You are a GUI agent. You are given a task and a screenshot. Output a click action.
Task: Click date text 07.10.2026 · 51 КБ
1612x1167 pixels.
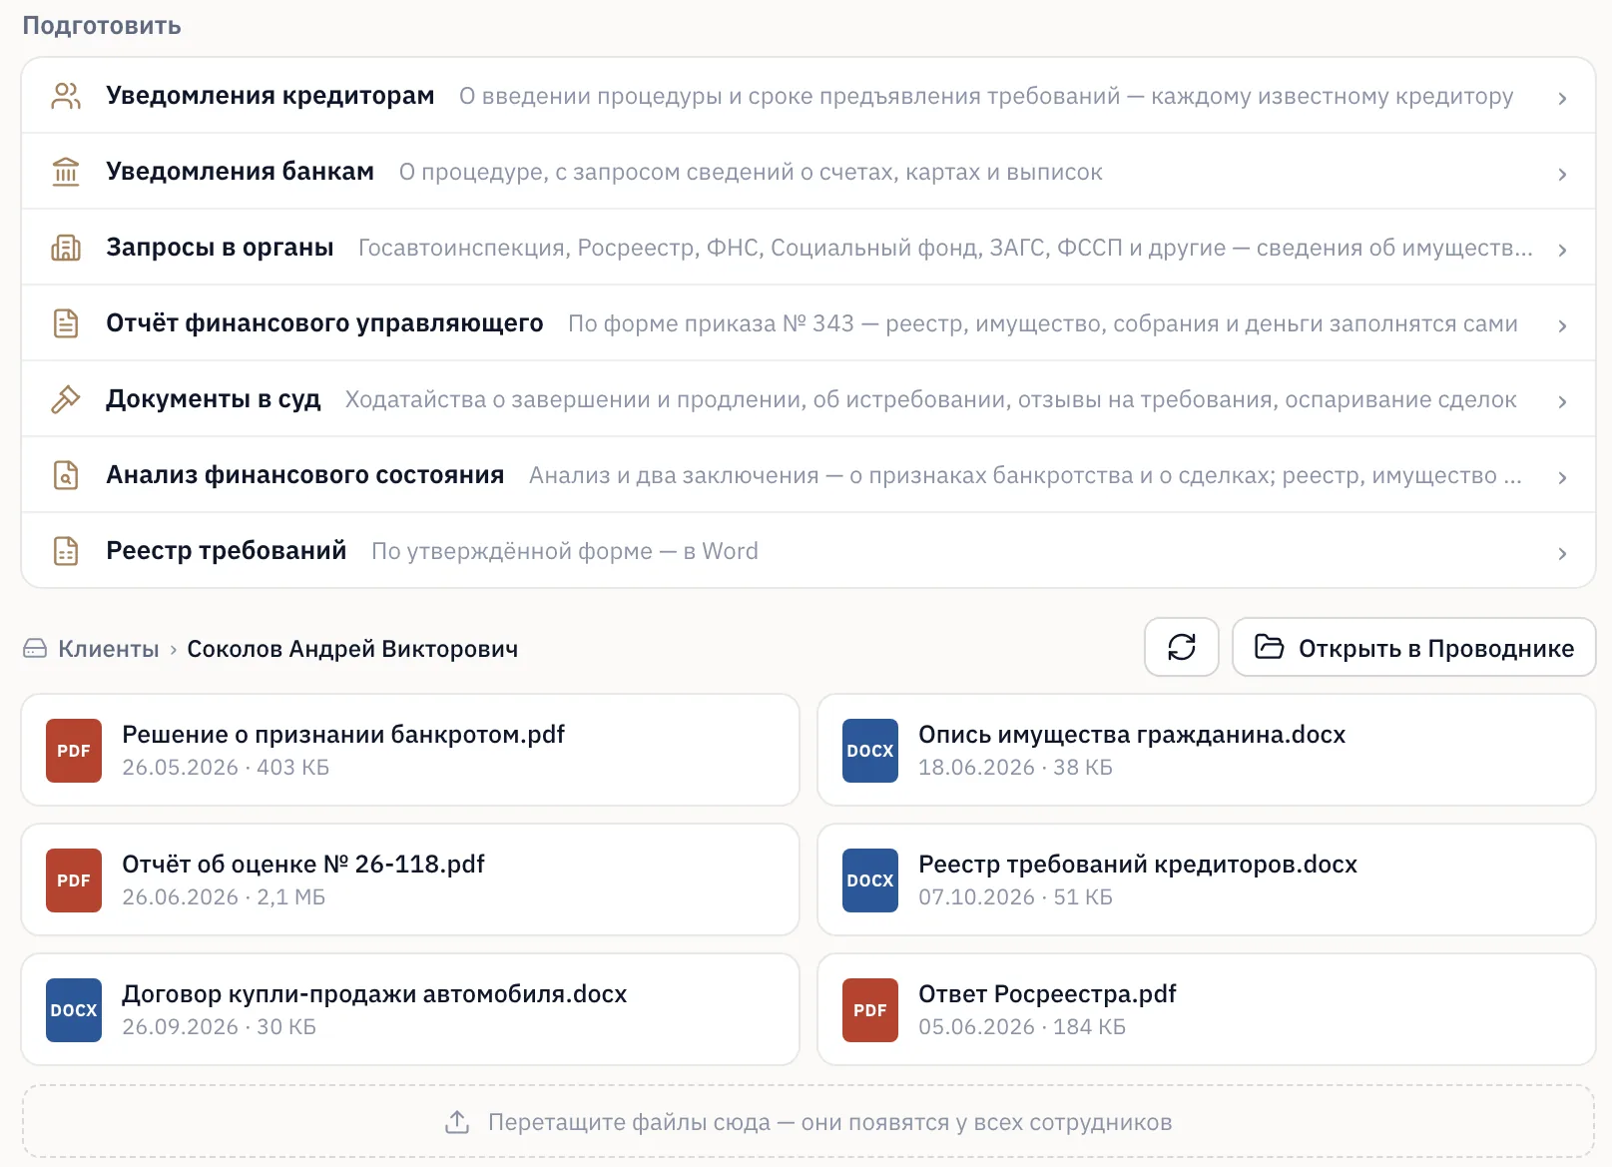tap(1015, 897)
